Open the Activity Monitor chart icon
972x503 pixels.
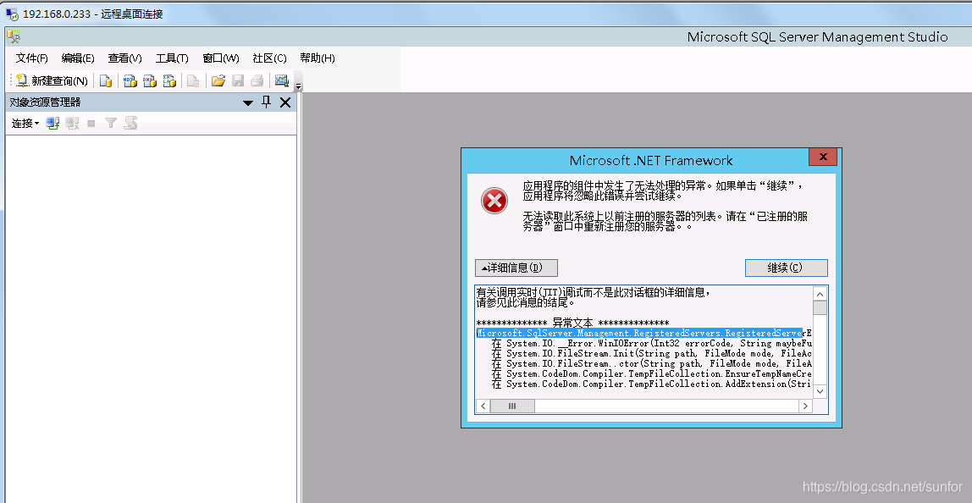pyautogui.click(x=282, y=80)
